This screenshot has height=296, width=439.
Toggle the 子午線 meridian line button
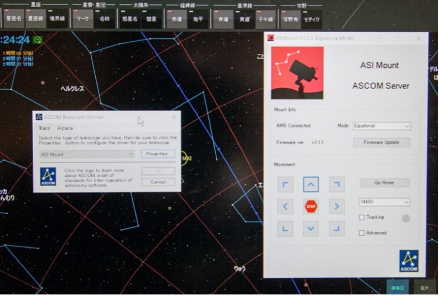(x=266, y=19)
